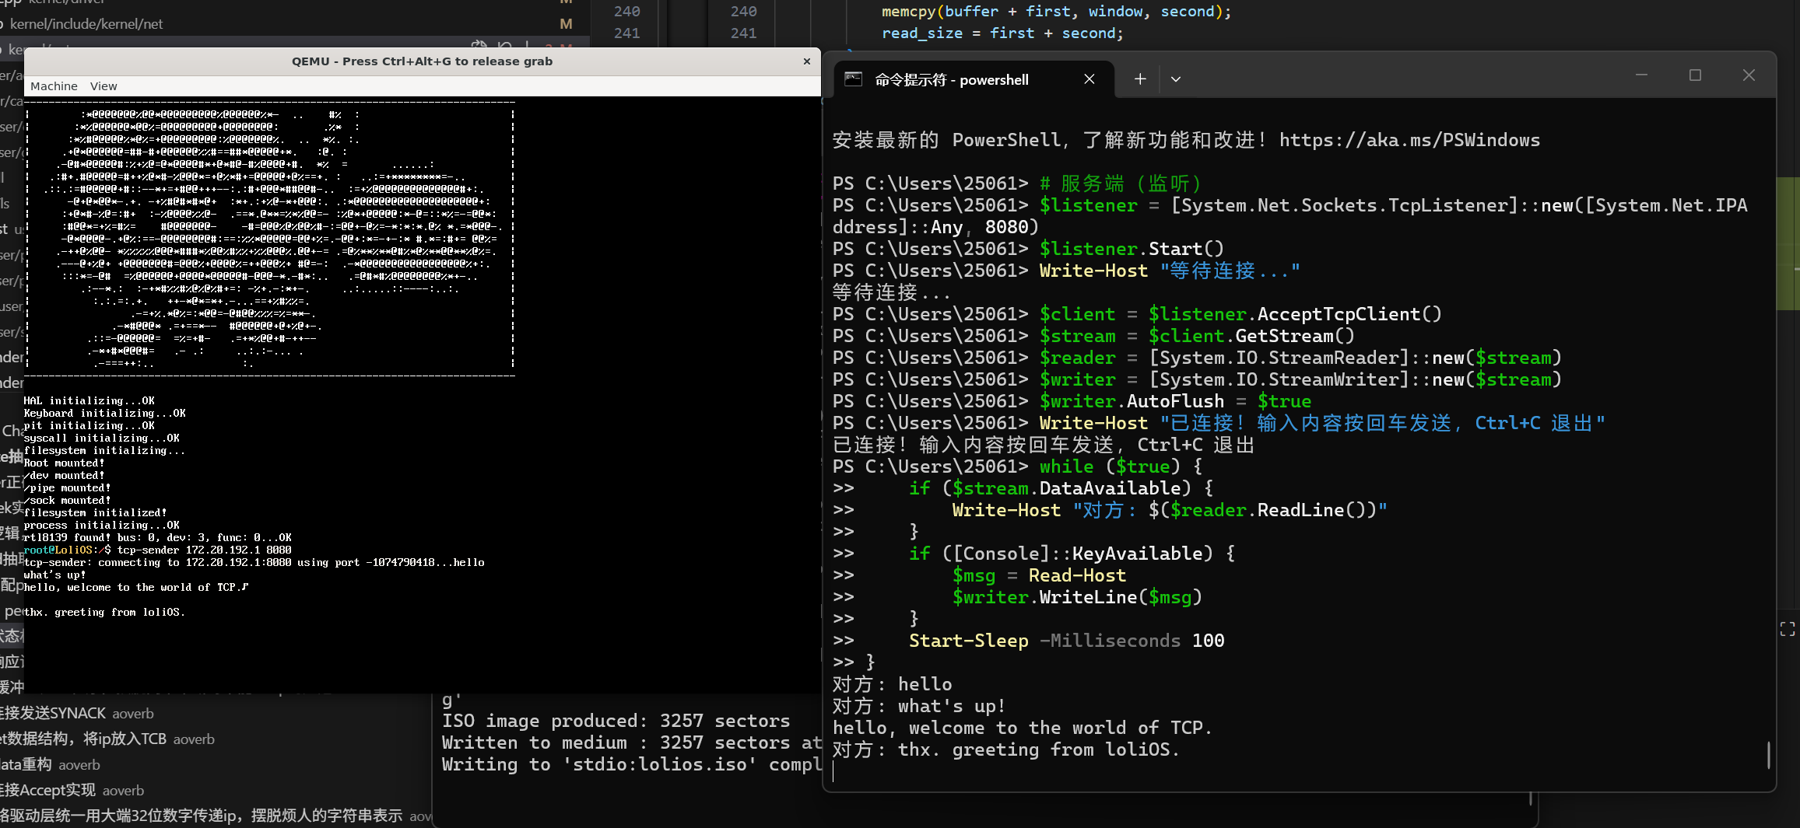Close the QEMU window
The width and height of the screenshot is (1800, 828).
tap(806, 61)
